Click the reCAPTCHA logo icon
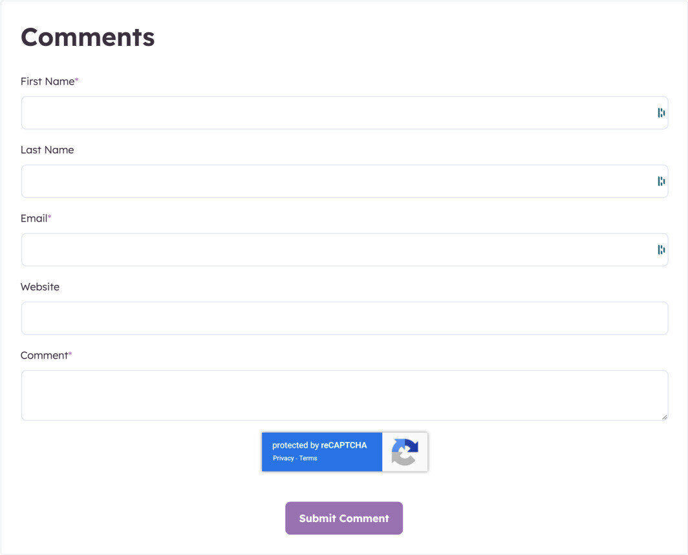 [x=405, y=452]
